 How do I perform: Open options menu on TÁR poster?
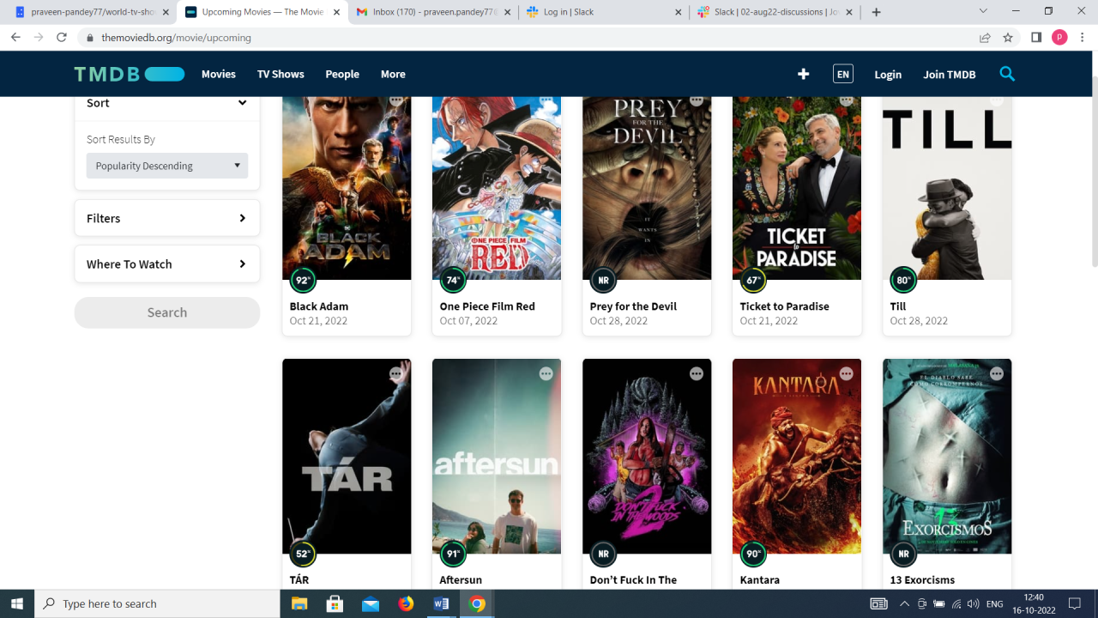point(396,374)
